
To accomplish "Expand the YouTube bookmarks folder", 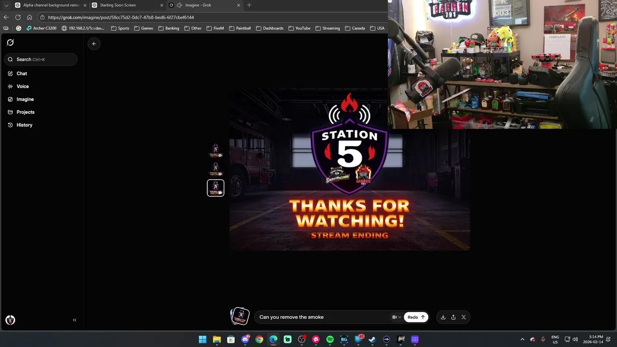I will (x=299, y=28).
